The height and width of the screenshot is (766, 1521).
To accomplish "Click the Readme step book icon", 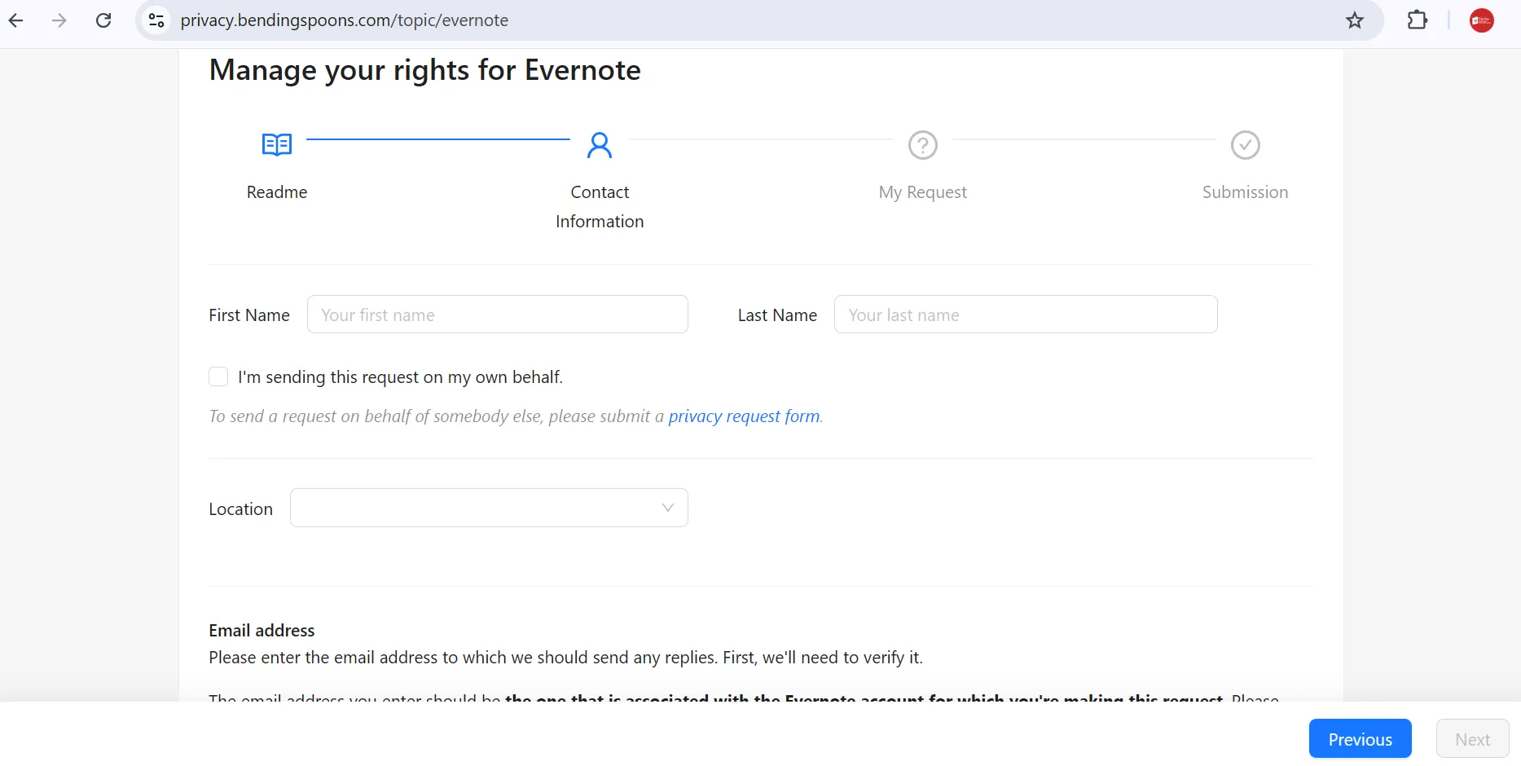I will tap(276, 144).
